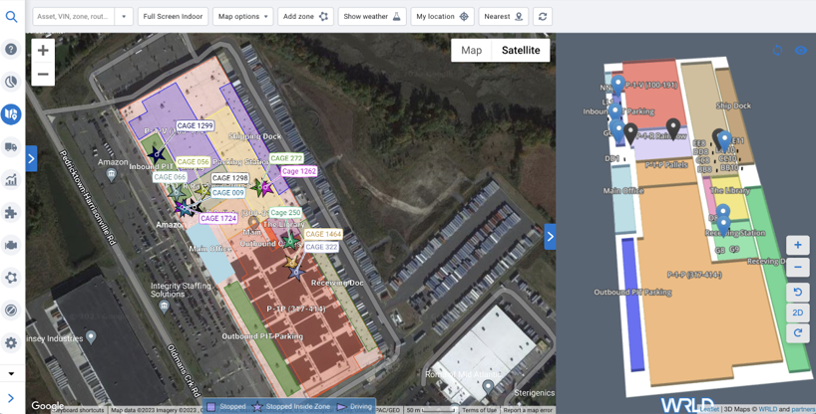Viewport: 816px width, 414px height.
Task: Click the 3D map sync refresh icon
Action: (777, 51)
